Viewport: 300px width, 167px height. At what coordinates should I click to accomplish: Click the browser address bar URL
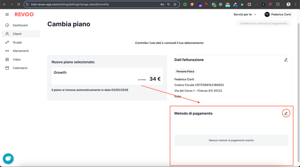point(70,4)
